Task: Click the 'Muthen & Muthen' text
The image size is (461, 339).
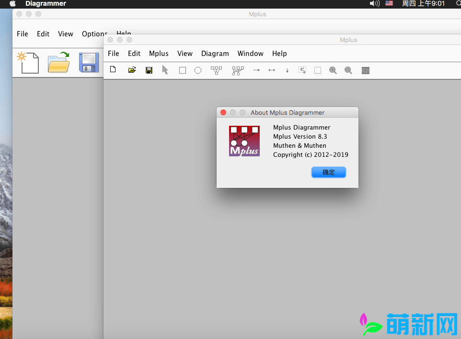Action: click(300, 145)
